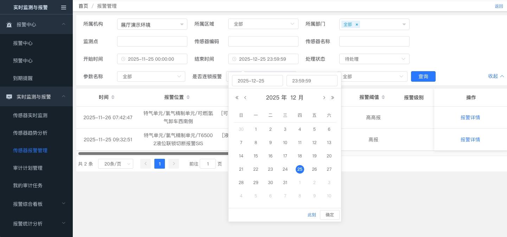
Task: Click the blue 查询 button
Action: pyautogui.click(x=423, y=76)
